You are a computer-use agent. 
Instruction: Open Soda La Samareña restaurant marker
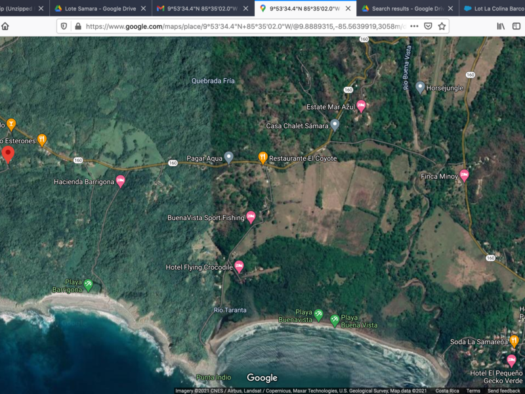click(x=514, y=341)
